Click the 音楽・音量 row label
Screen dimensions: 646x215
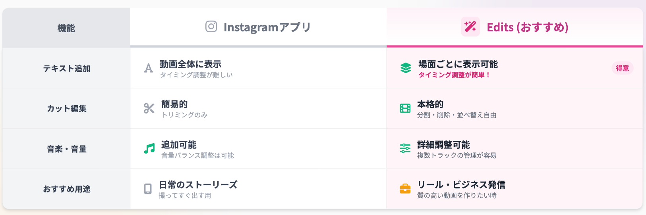click(x=67, y=149)
